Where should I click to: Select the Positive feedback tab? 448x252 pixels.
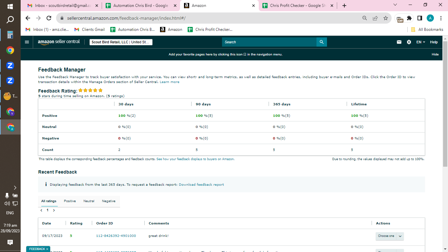(70, 201)
